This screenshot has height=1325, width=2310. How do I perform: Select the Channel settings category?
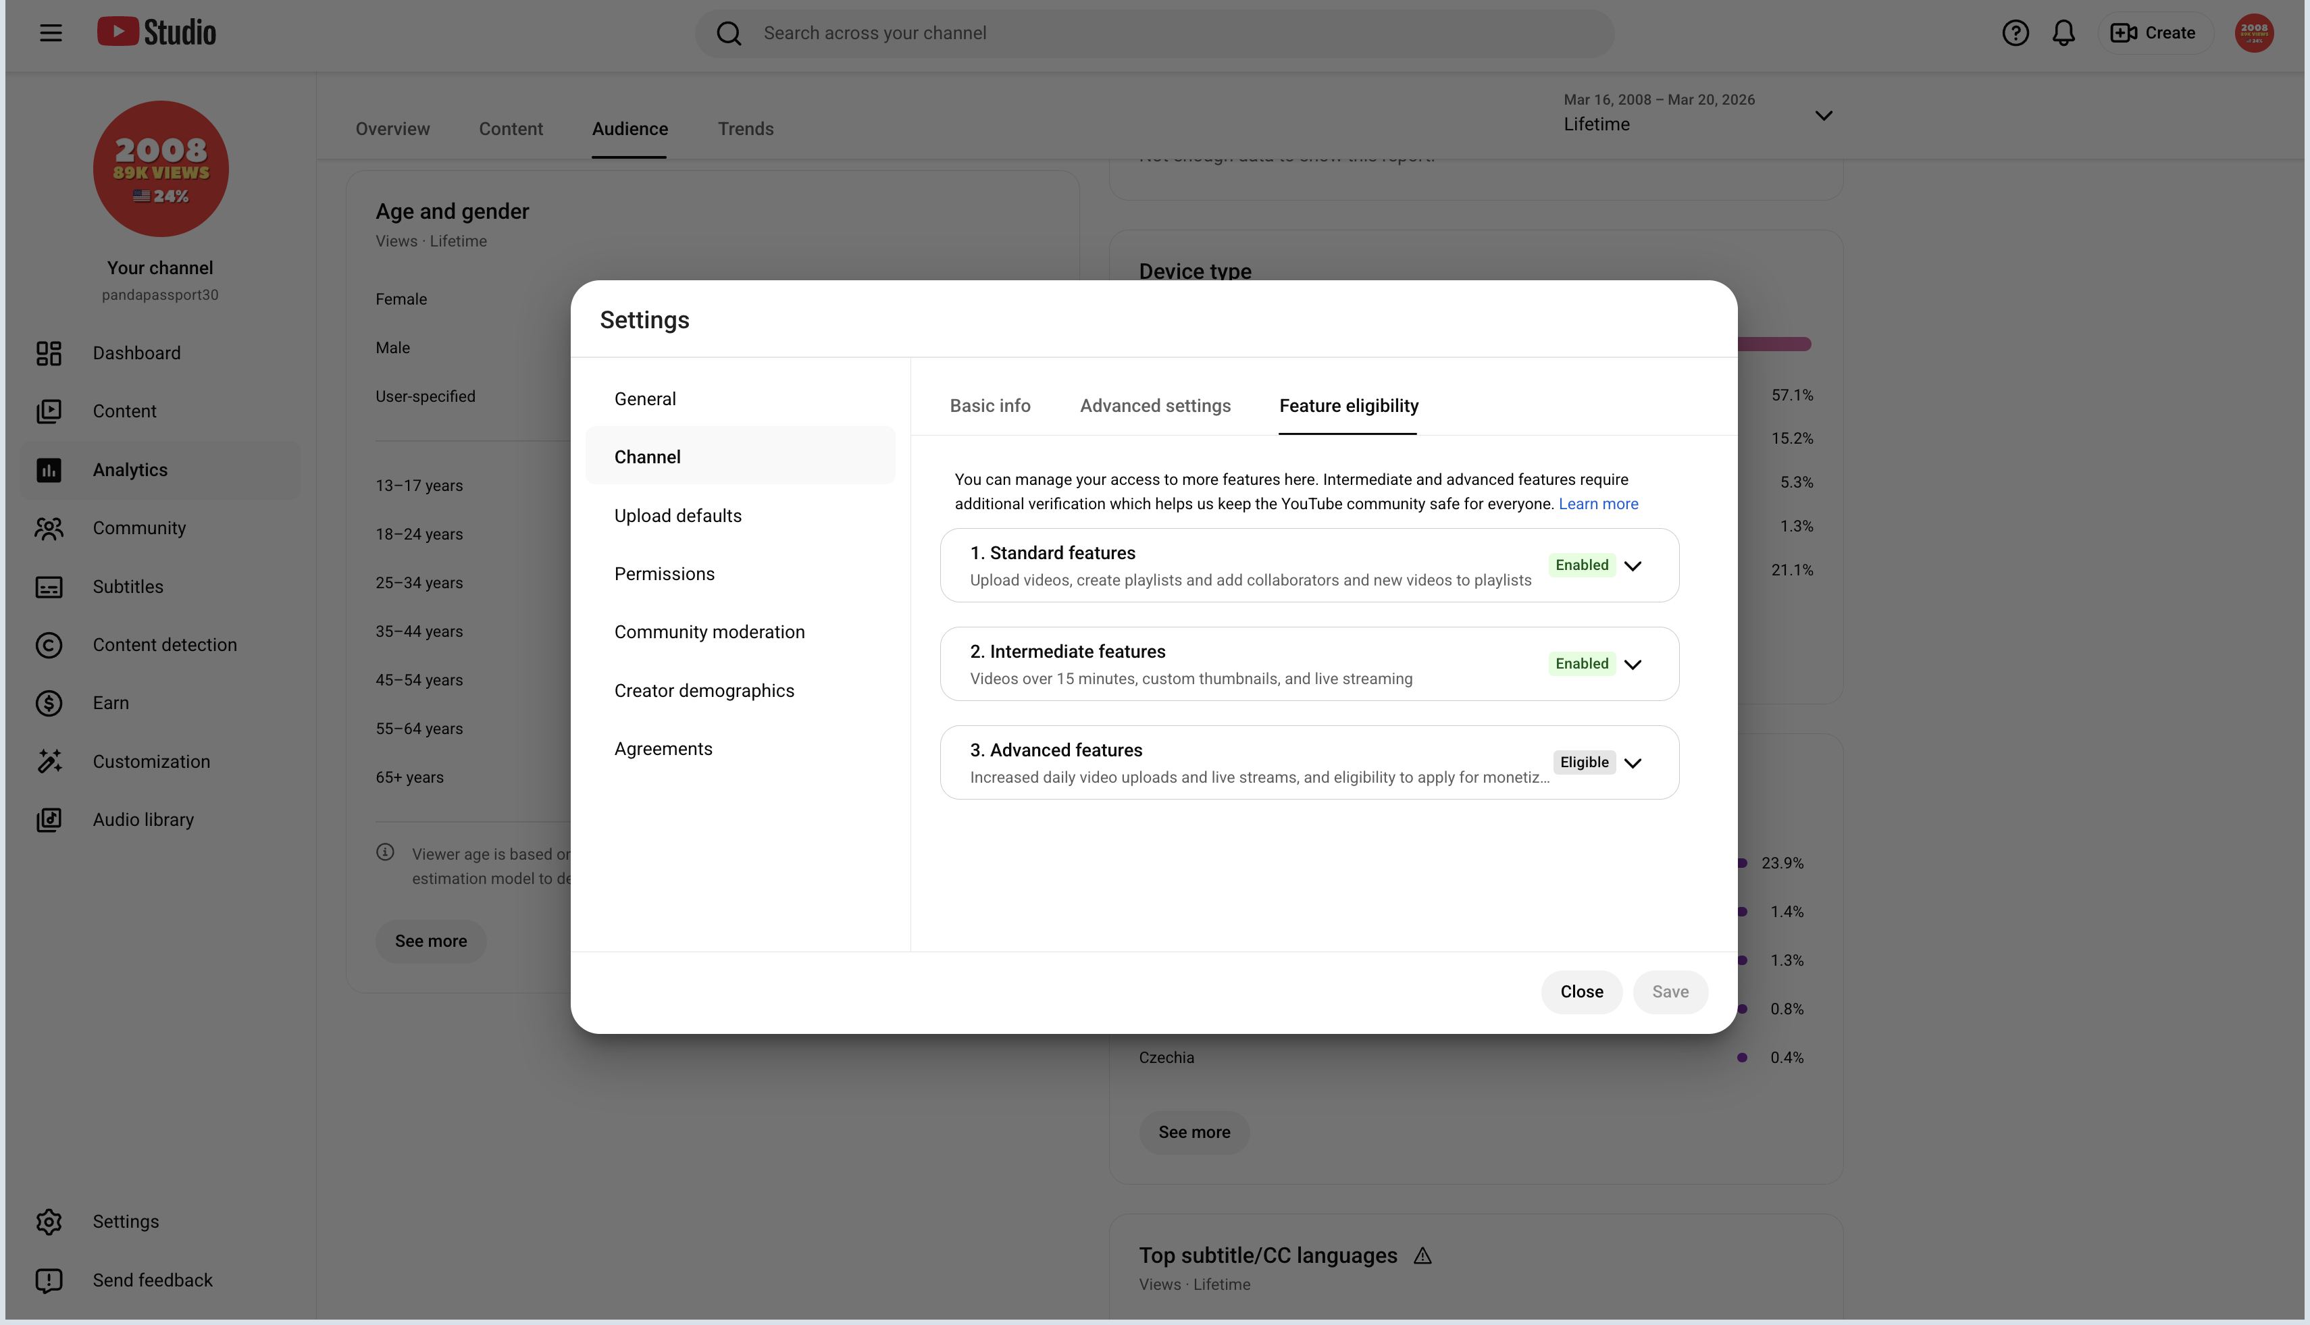click(x=740, y=457)
